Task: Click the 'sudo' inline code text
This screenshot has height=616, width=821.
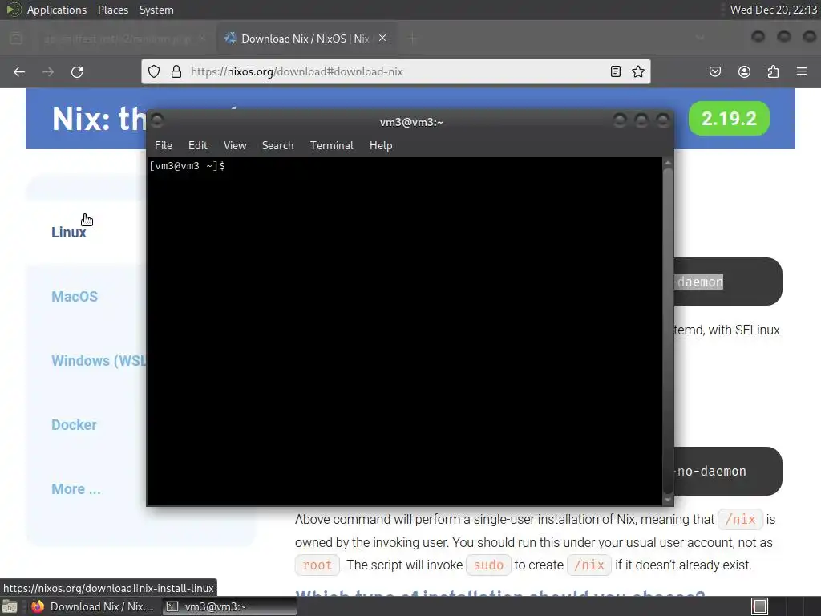Action: [488, 565]
